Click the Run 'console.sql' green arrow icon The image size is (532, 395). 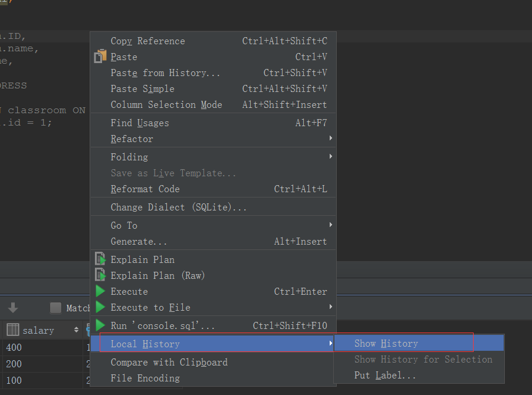tap(100, 325)
